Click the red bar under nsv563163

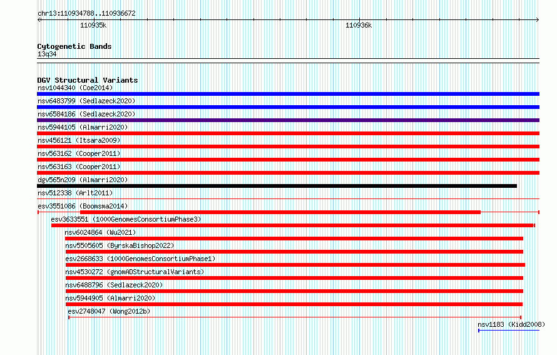click(x=288, y=173)
